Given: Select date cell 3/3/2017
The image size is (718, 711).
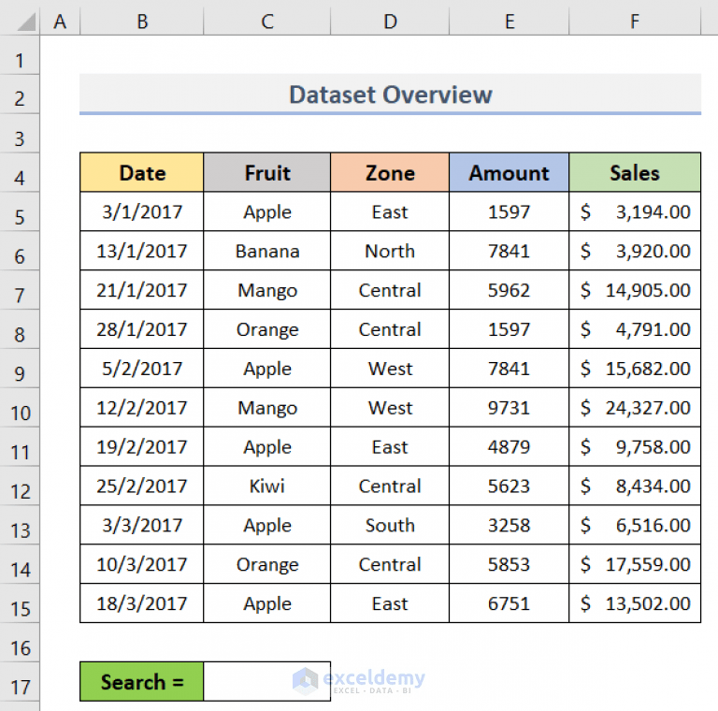Looking at the screenshot, I should click(142, 525).
